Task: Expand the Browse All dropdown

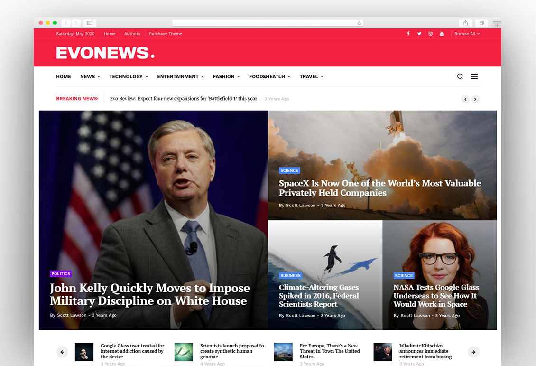Action: coord(467,34)
